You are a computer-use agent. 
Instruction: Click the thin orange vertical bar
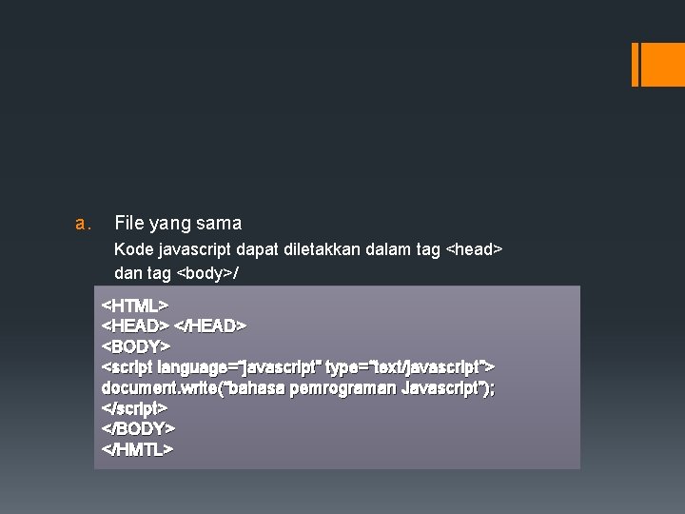click(636, 65)
